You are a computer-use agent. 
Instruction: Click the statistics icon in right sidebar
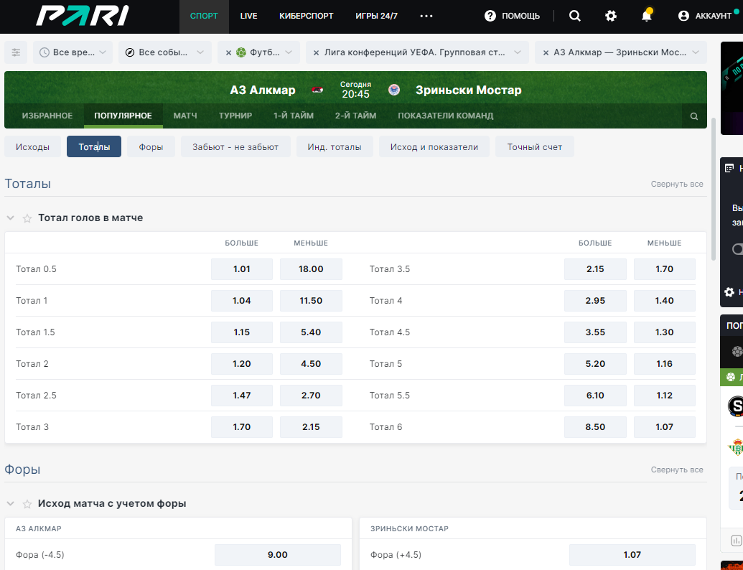click(x=736, y=540)
